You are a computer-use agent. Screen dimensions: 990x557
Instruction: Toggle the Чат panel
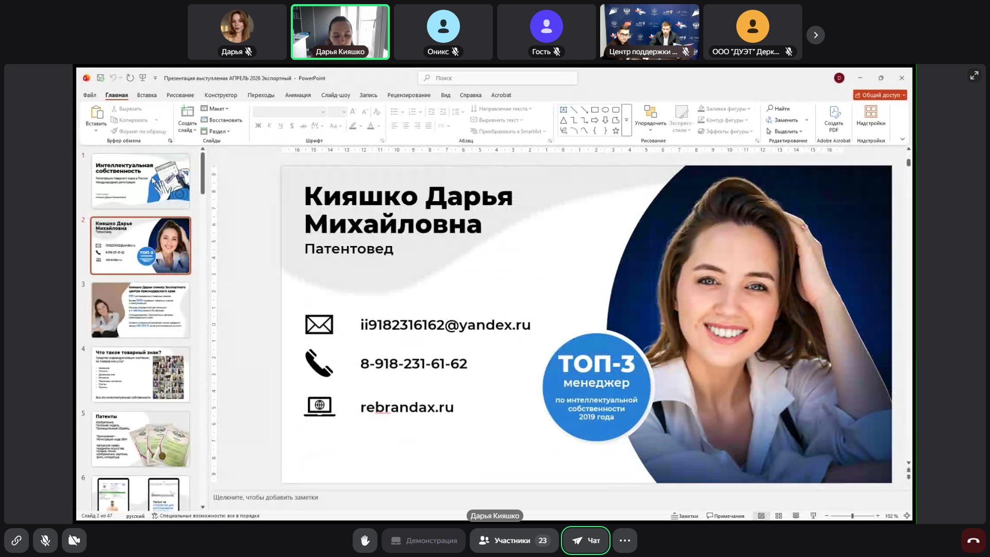(585, 540)
